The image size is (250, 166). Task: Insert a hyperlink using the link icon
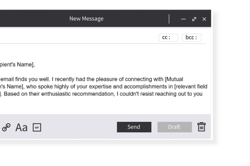point(6,127)
